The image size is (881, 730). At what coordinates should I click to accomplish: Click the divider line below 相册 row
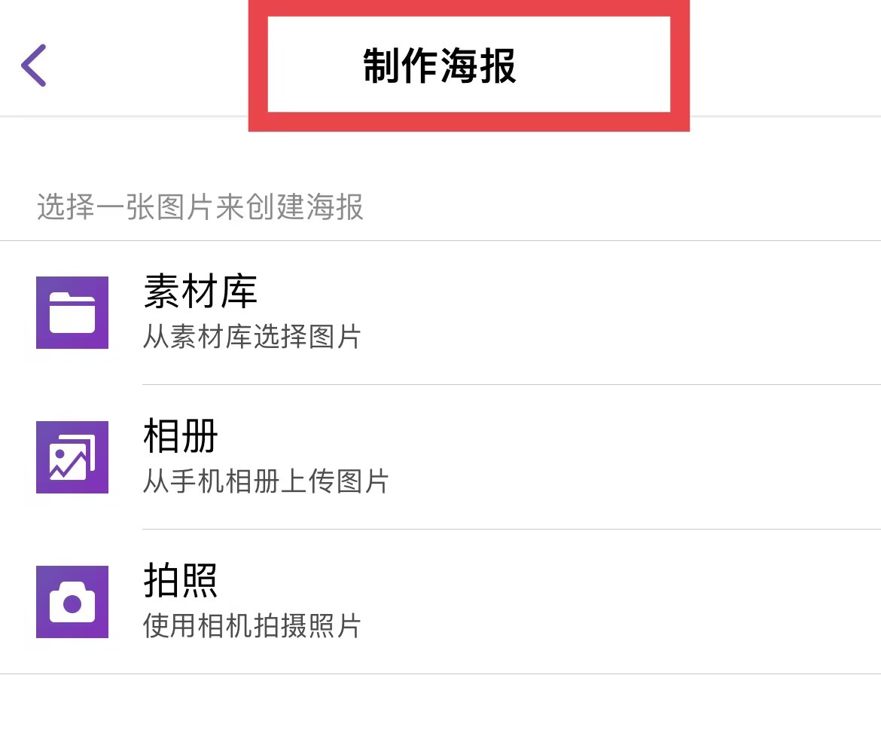click(x=512, y=529)
